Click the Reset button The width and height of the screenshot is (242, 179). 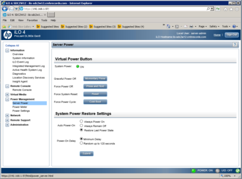[95, 94]
